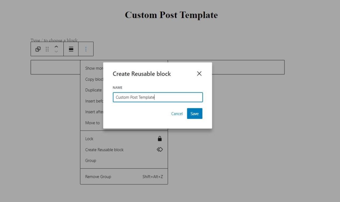Click the Create Reusable block dialog heading

(141, 74)
